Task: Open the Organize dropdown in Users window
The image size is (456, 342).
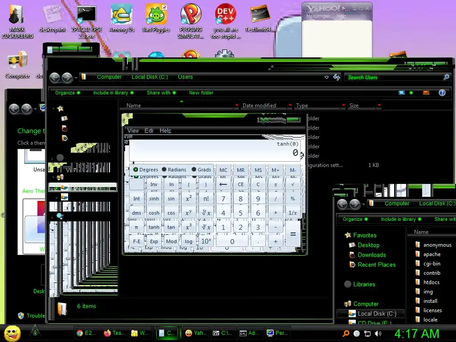Action: pos(68,93)
